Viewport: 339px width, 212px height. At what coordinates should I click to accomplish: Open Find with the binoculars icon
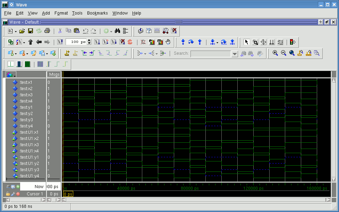(x=117, y=31)
